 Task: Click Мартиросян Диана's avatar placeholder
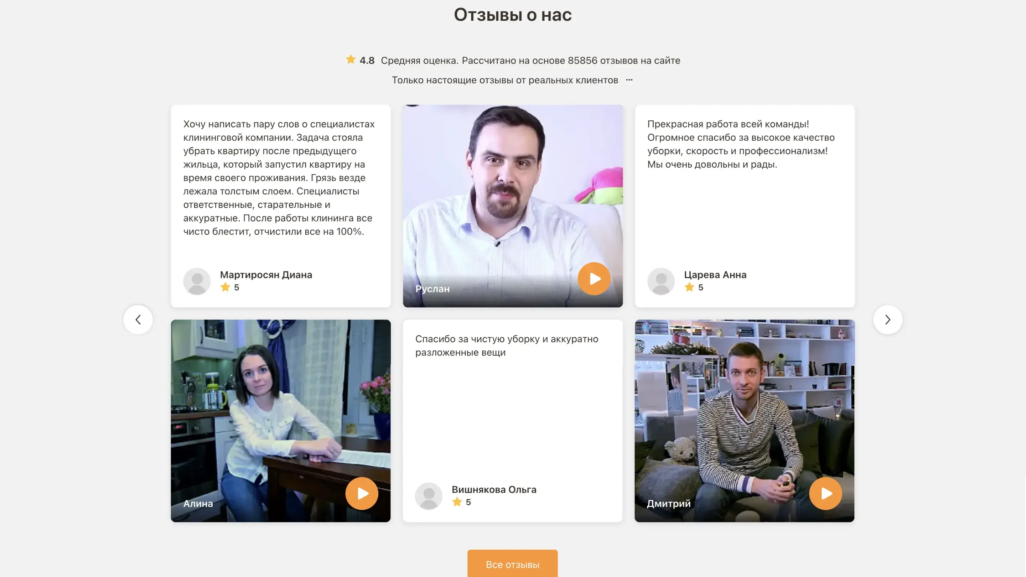click(197, 281)
